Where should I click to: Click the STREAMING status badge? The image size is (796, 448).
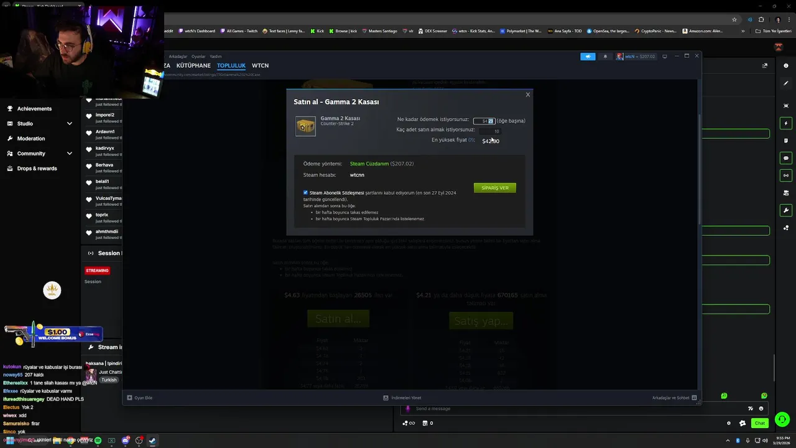tap(97, 271)
